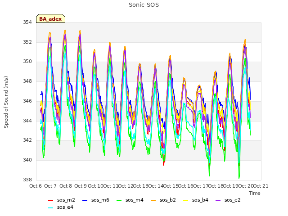The width and height of the screenshot is (288, 216).
Task: Click the 340 y-axis tick label
Action: click(27, 160)
